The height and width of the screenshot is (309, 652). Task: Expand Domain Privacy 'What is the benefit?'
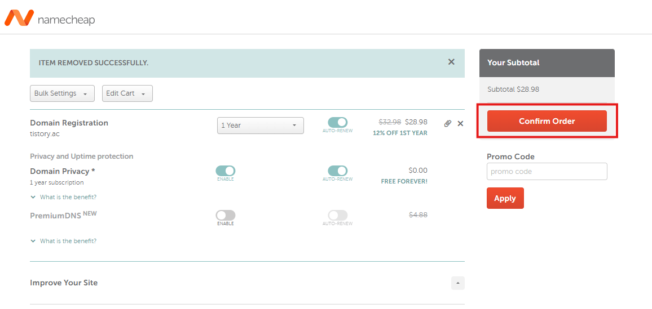pos(64,197)
